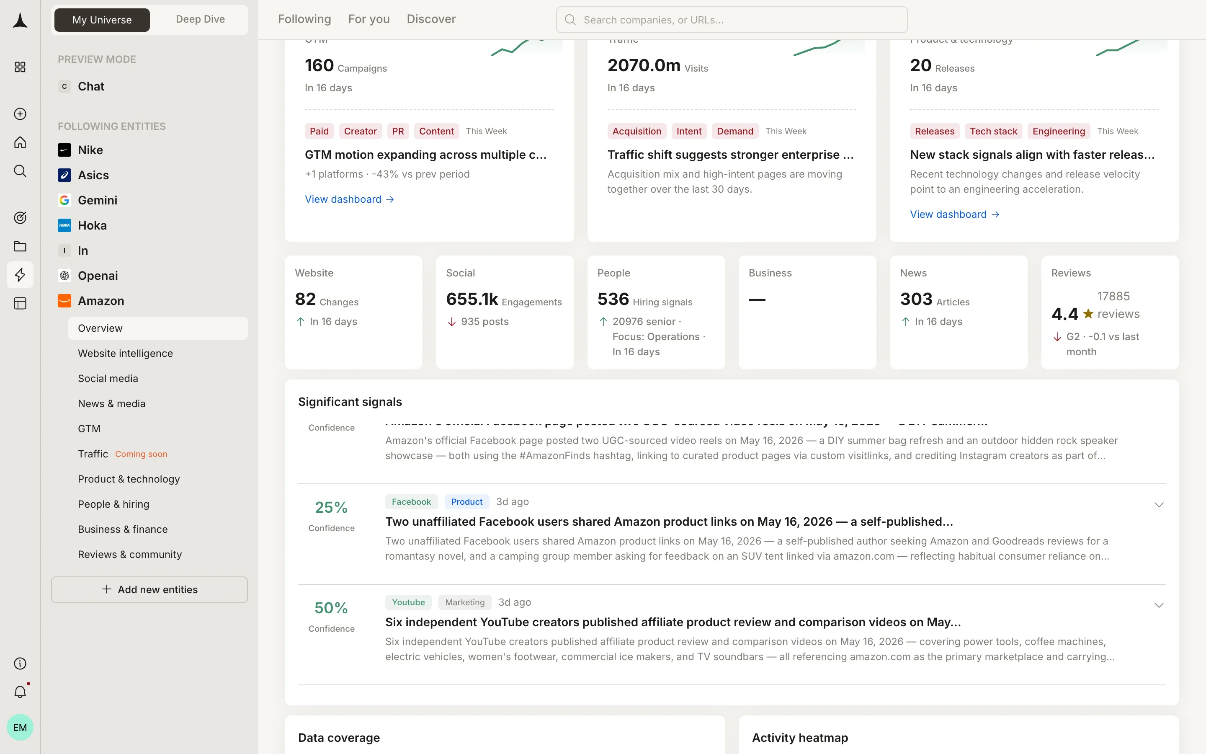1206x754 pixels.
Task: Expand the 25% confidence Facebook signal chevron
Action: coord(1159,505)
